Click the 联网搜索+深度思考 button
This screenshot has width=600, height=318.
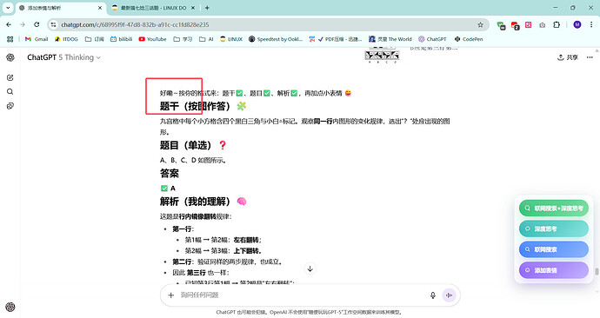click(x=554, y=209)
